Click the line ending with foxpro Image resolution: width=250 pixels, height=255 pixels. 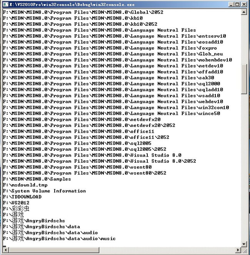[110, 48]
